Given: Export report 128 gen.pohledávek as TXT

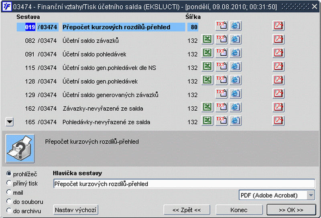Looking at the screenshot, I should point(221,80).
